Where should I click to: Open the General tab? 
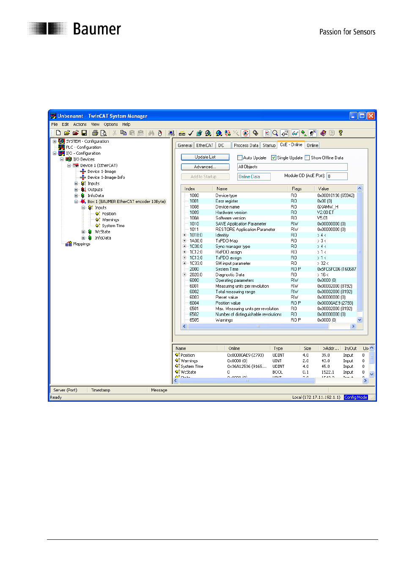coord(185,145)
